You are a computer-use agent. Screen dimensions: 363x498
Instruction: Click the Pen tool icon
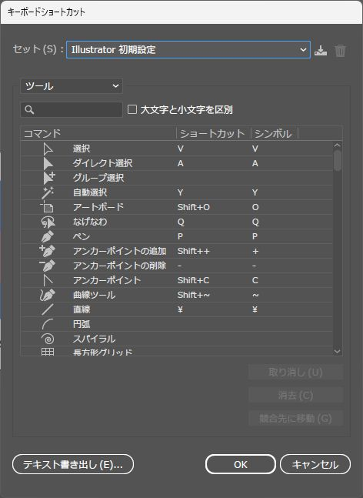pos(48,236)
